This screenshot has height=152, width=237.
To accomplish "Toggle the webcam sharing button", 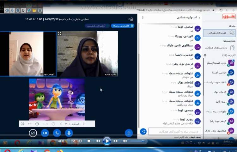I will coord(45,133).
